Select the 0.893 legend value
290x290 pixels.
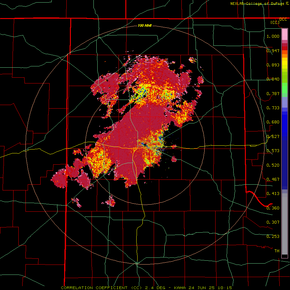[x=273, y=65]
